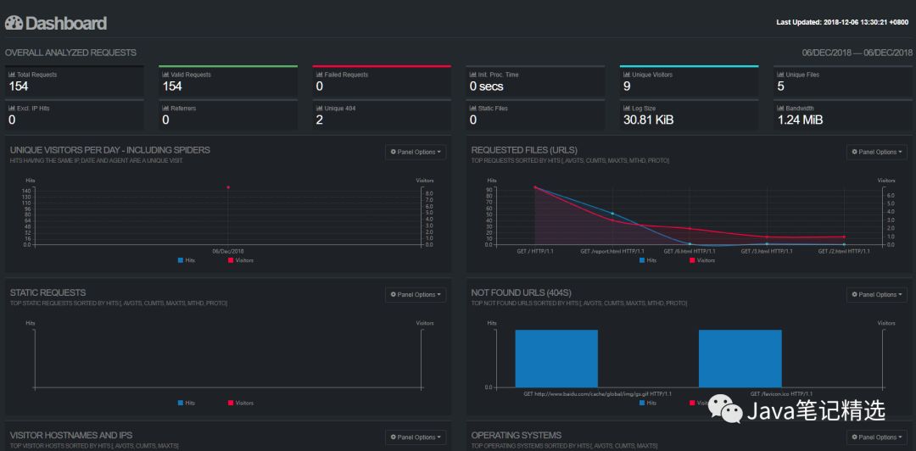Open Panel Options for Requested Files
916x451 pixels.
pos(877,152)
